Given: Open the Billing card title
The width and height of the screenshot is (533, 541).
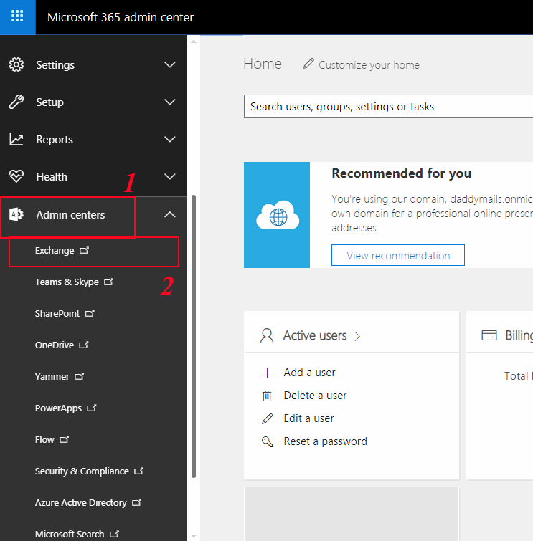Looking at the screenshot, I should click(x=519, y=336).
